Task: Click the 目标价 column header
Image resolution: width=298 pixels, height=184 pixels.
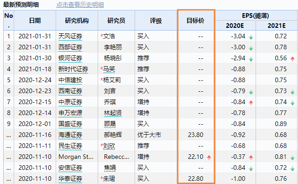Action: (196, 21)
